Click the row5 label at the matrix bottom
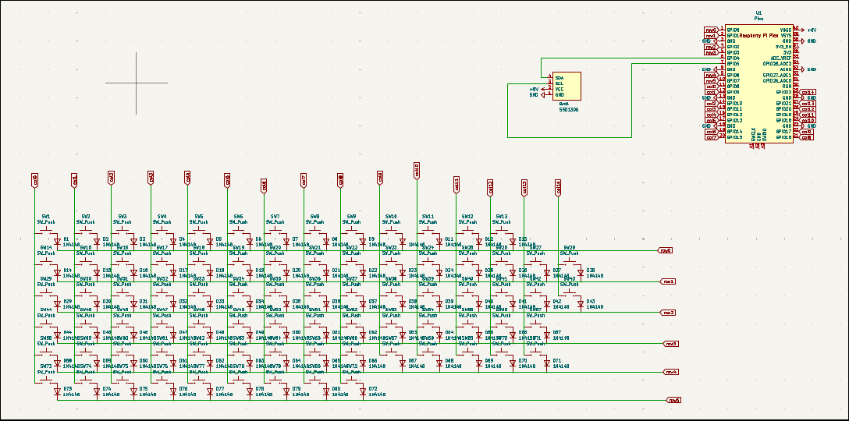 coord(673,400)
